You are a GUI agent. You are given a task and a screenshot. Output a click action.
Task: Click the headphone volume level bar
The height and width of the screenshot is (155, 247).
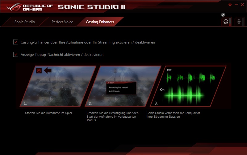click(x=230, y=22)
